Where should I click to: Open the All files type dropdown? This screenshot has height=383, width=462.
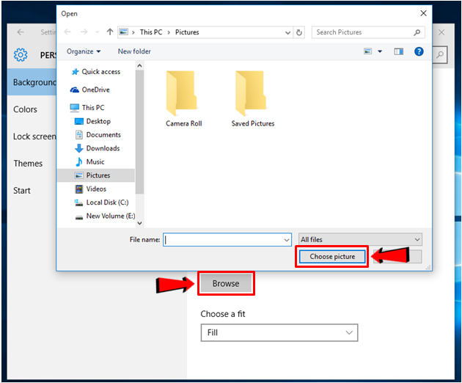point(360,239)
